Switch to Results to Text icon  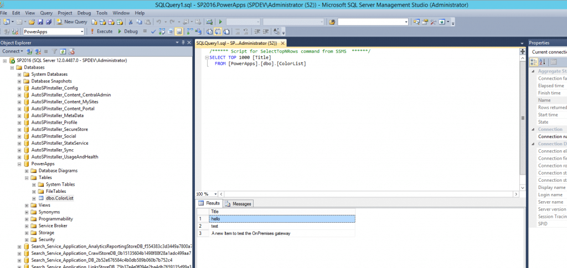tap(209, 31)
